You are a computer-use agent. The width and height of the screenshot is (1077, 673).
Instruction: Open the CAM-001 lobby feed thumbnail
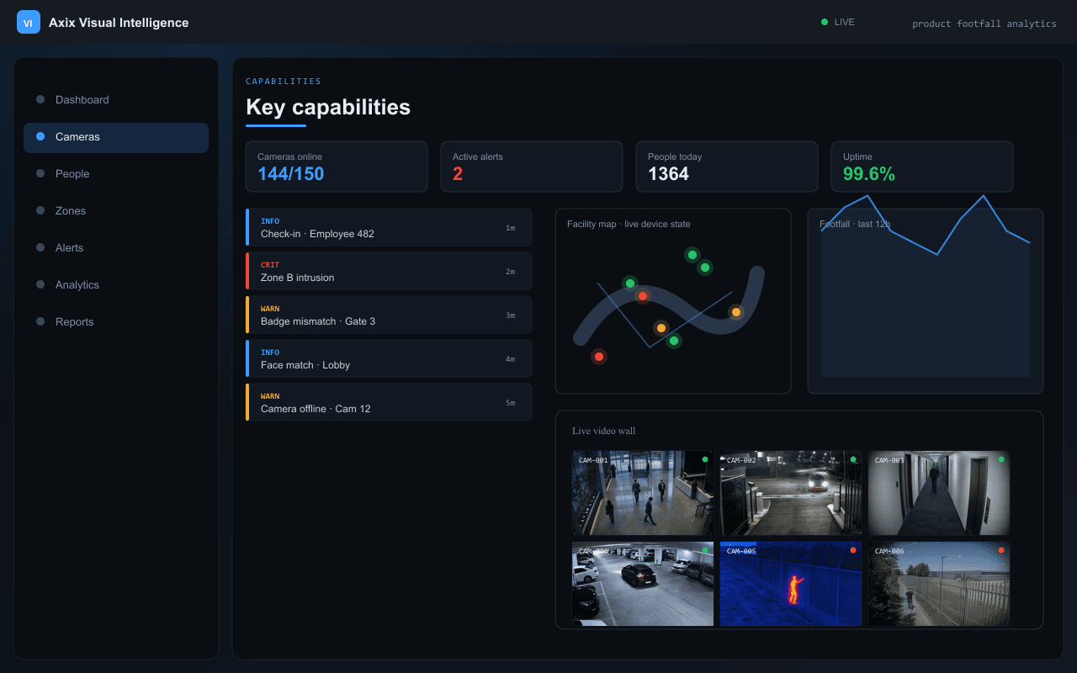(643, 493)
